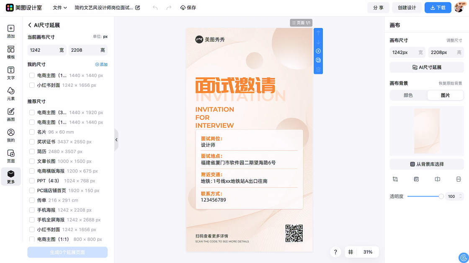469x263 pixels.
Task: Open the 页面 1/1 page list
Action: tap(301, 23)
